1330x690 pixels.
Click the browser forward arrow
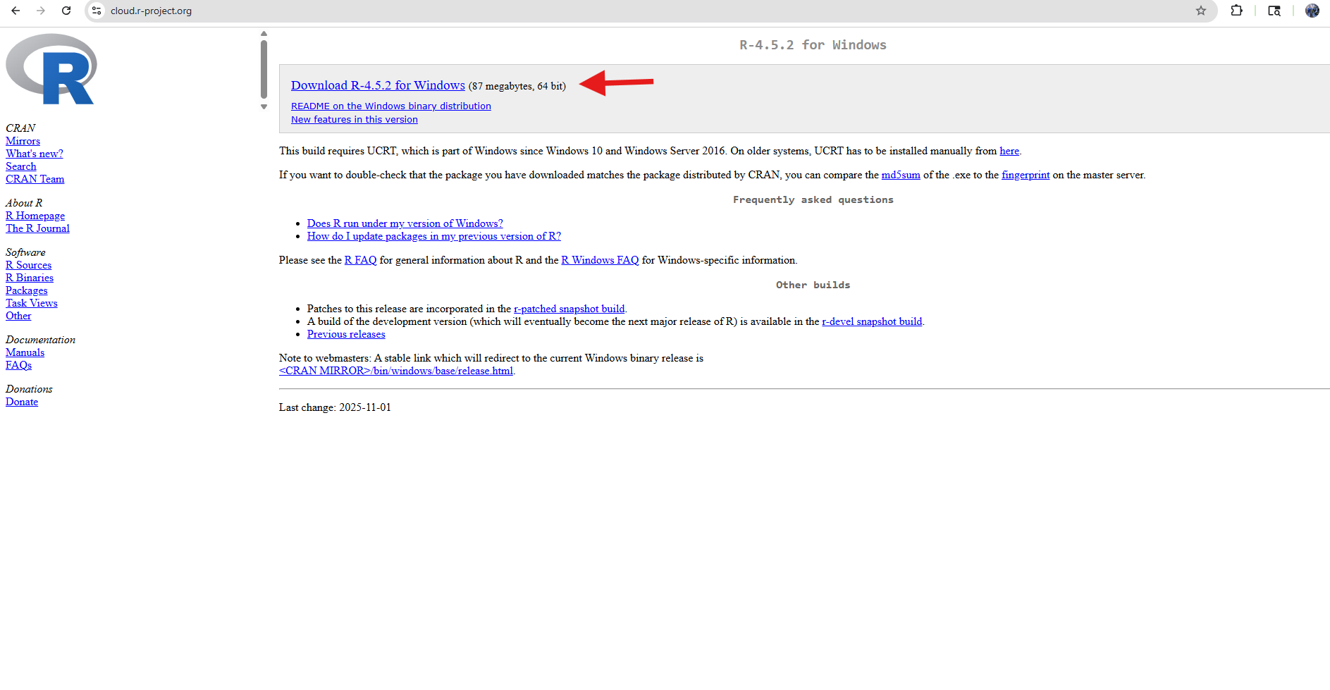coord(41,11)
